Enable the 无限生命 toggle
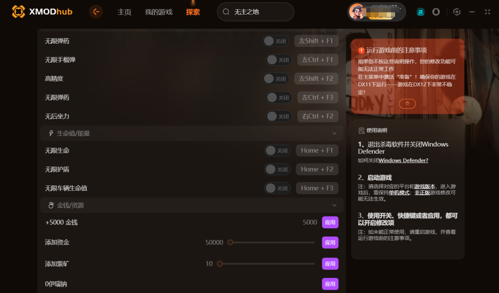This screenshot has height=293, width=499. point(277,150)
